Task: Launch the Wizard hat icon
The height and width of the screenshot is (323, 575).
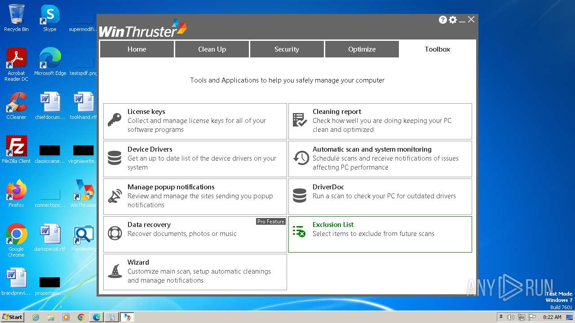Action: tap(115, 271)
